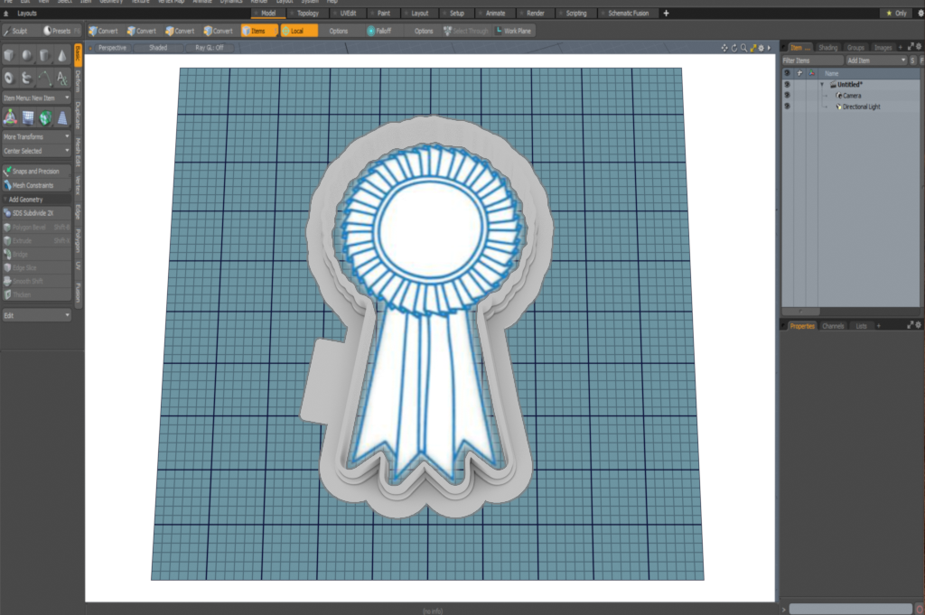
Task: Expand the Item panel to full size
Action: tap(911, 47)
